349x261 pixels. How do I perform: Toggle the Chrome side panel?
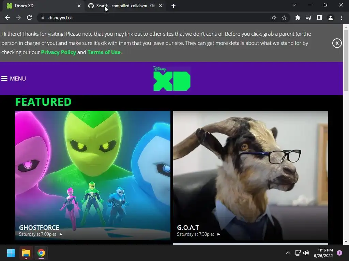click(319, 18)
